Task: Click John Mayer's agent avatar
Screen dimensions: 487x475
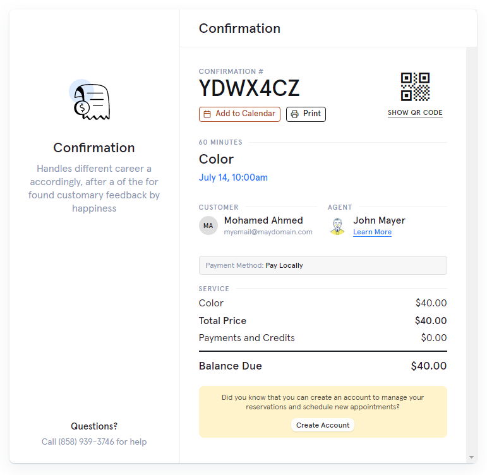Action: 337,225
